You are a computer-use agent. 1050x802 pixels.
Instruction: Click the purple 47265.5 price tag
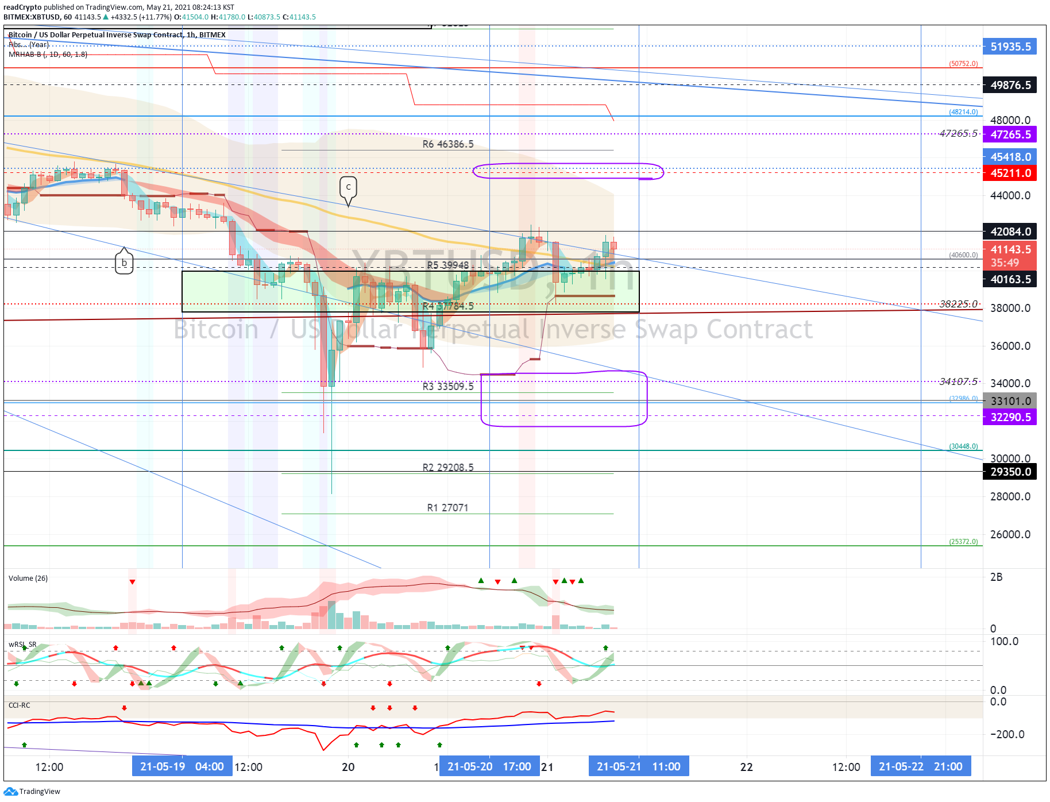tap(1010, 134)
